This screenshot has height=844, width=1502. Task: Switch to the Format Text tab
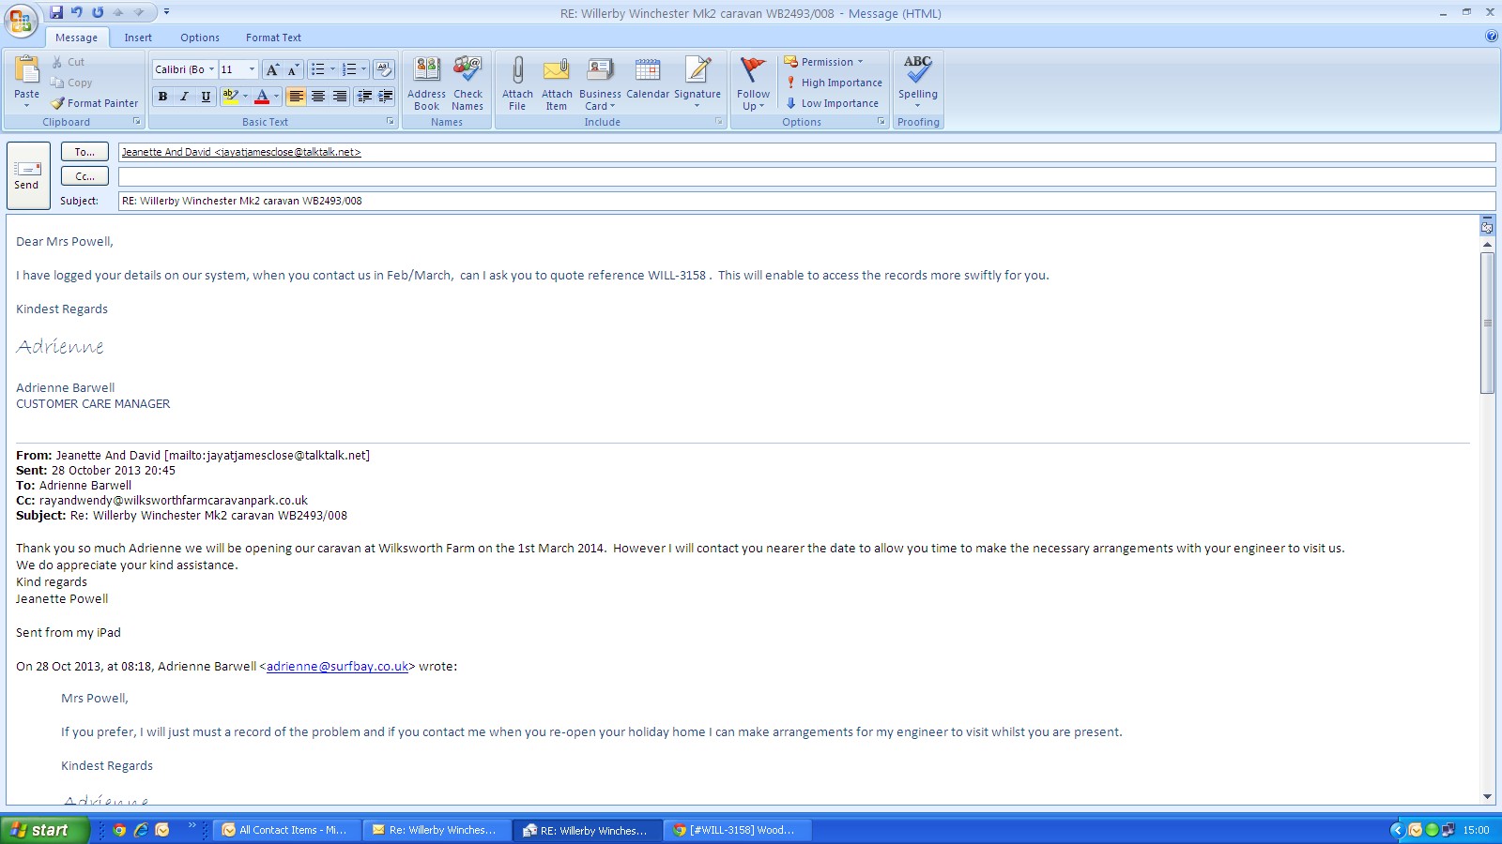pos(273,38)
